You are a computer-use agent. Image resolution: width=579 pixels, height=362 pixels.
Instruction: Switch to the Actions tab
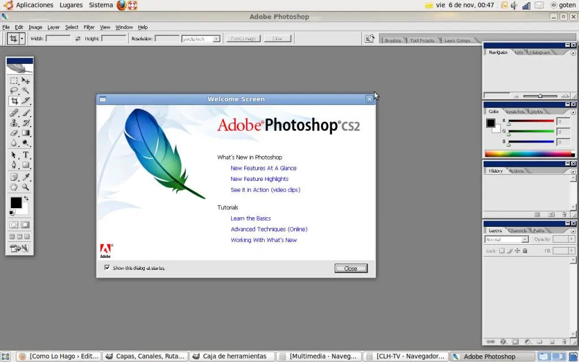pos(516,171)
